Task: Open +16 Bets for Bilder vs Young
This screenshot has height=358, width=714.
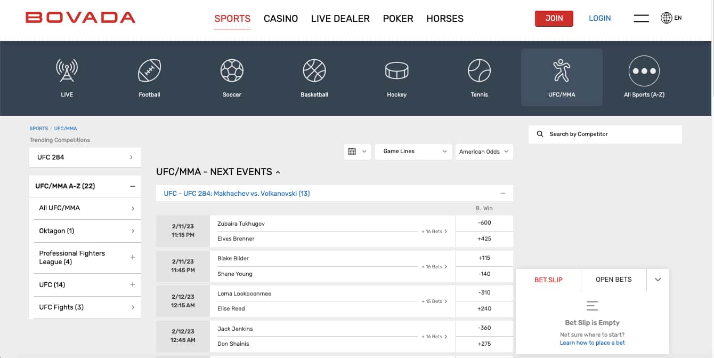Action: click(x=434, y=267)
